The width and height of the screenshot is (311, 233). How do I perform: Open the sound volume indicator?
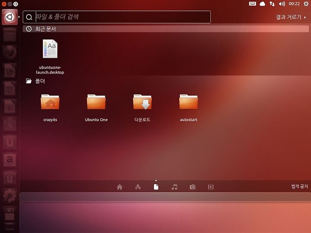[x=282, y=4]
